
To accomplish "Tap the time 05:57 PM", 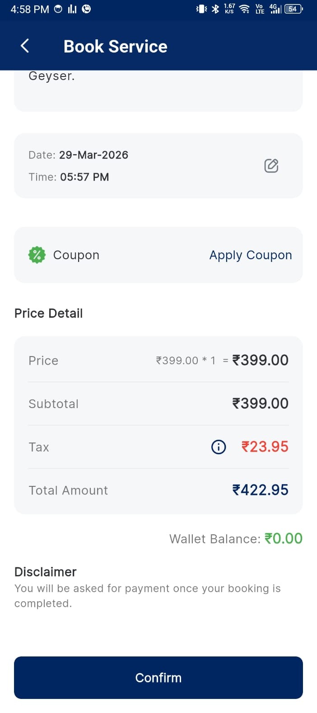I will (84, 177).
